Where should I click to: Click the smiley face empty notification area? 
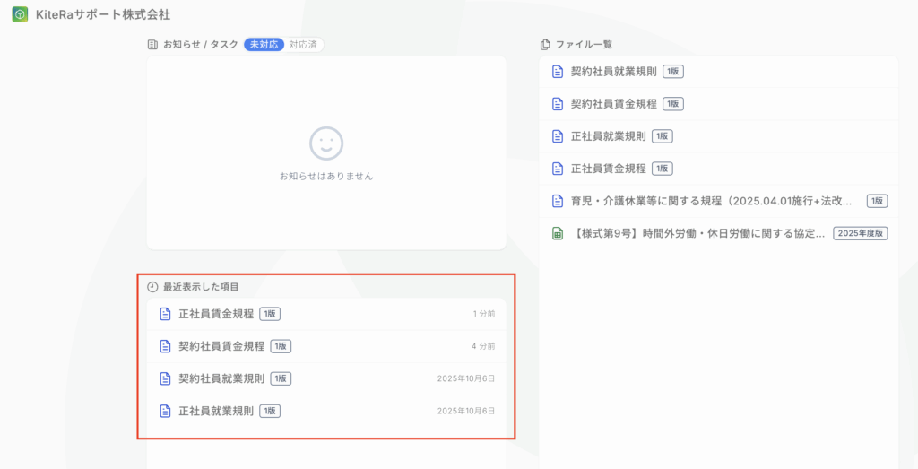pyautogui.click(x=326, y=143)
